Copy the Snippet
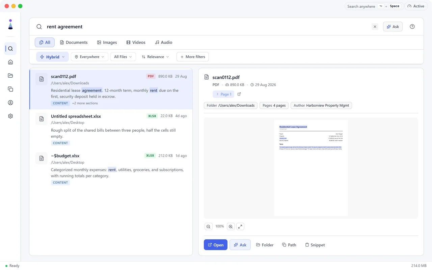The width and height of the screenshot is (432, 270). 315,245
